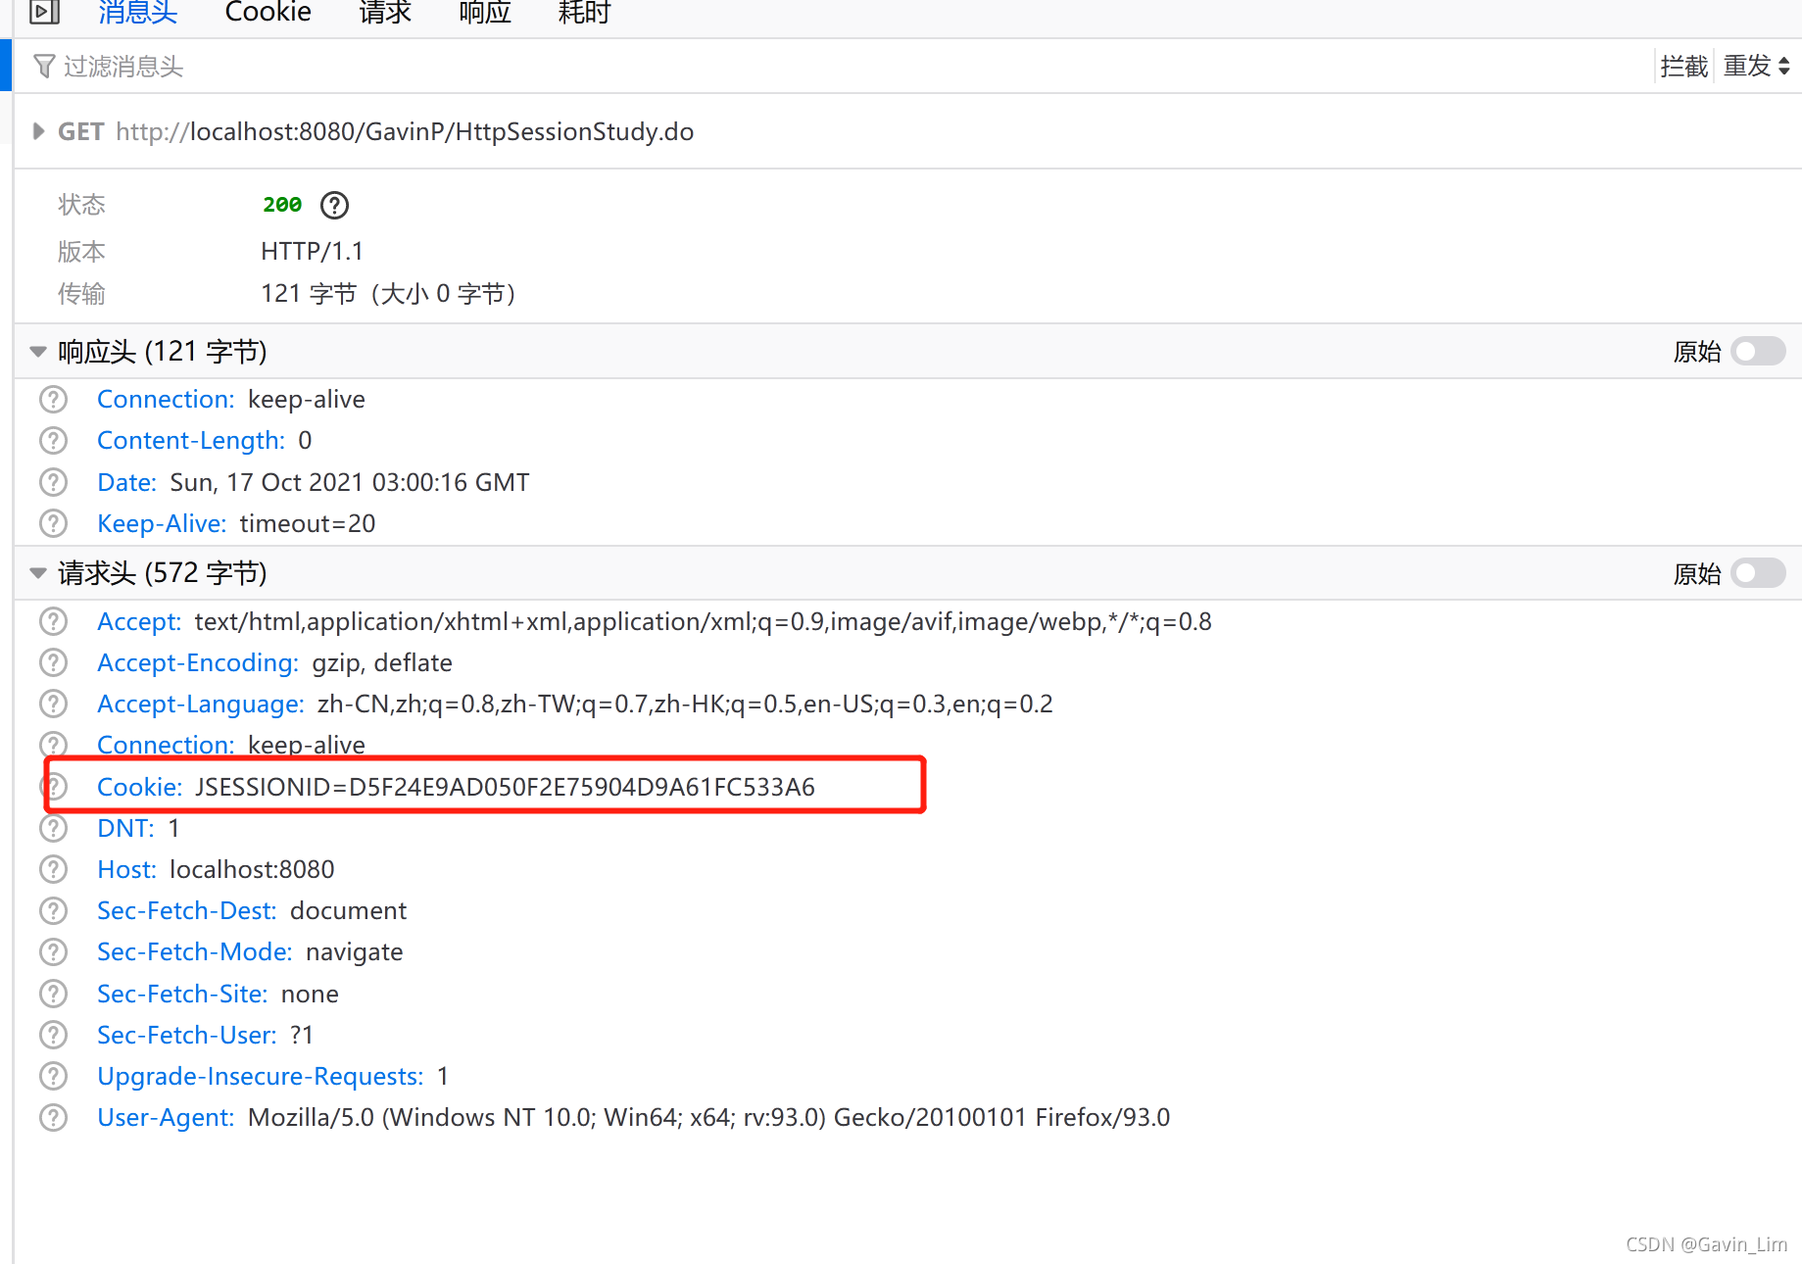
Task: Open the 响应 tab
Action: (485, 12)
